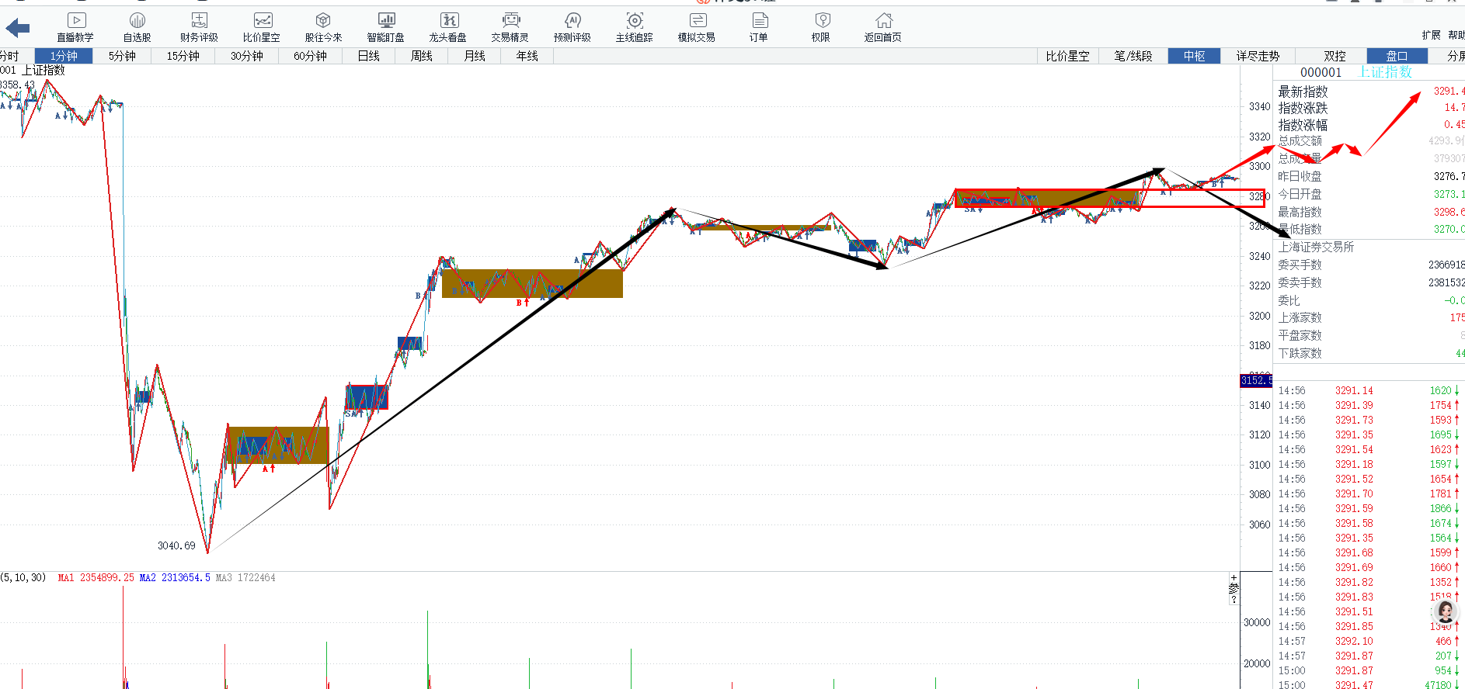1465x689 pixels.
Task: Open 财务评级 financial rating
Action: tap(199, 27)
